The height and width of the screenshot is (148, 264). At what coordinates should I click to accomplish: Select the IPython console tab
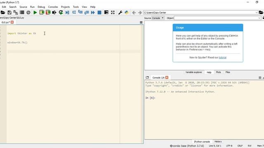(202, 141)
